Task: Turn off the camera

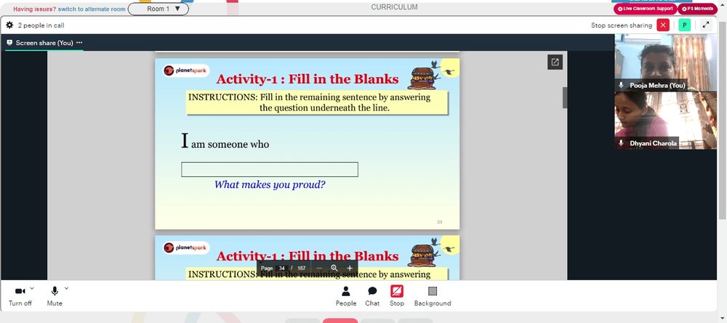Action: tap(20, 296)
